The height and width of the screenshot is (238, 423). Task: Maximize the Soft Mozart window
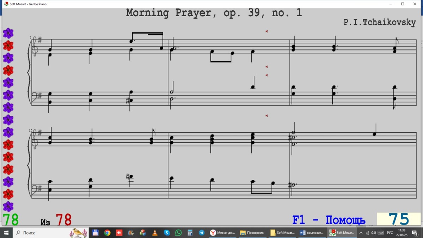403,4
